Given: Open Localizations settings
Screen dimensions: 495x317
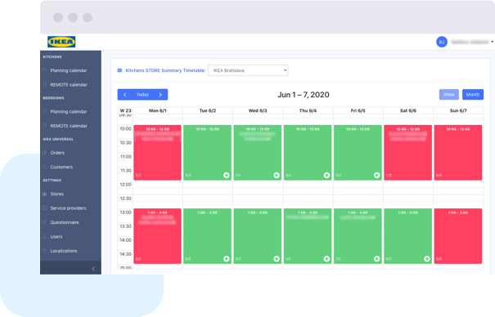Looking at the screenshot, I should click(64, 251).
